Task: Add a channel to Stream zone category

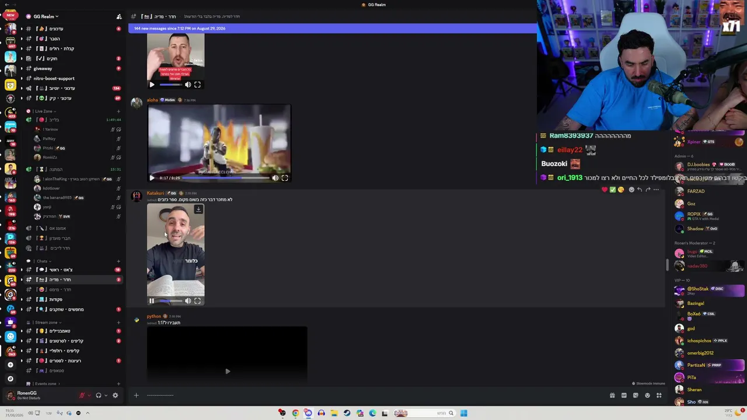Action: point(118,322)
